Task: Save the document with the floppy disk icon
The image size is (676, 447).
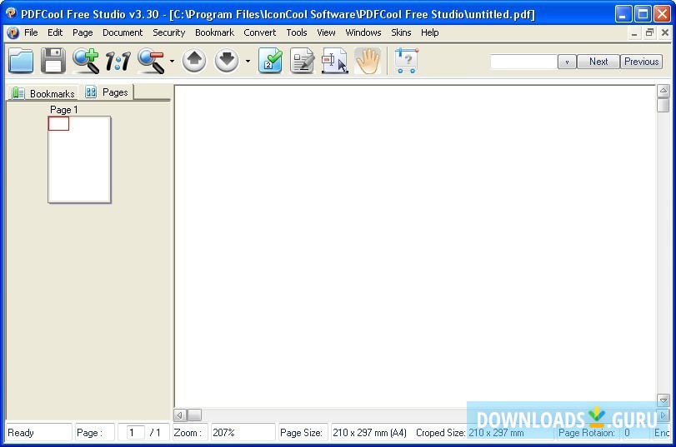Action: click(53, 61)
